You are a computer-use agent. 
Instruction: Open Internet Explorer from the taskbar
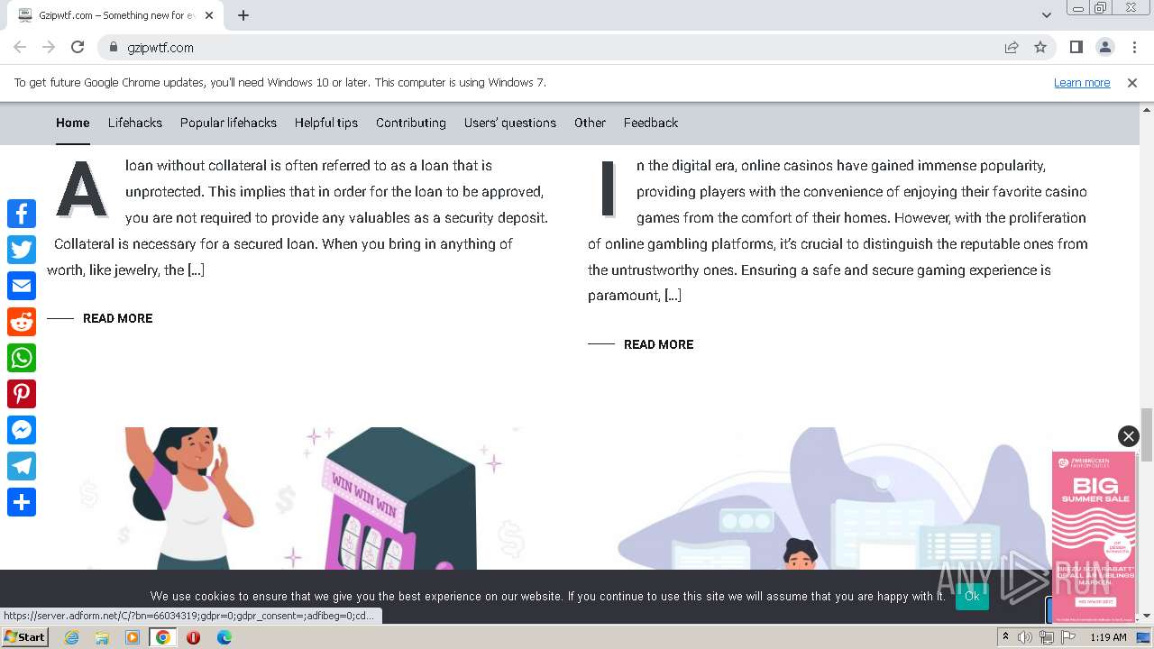72,637
